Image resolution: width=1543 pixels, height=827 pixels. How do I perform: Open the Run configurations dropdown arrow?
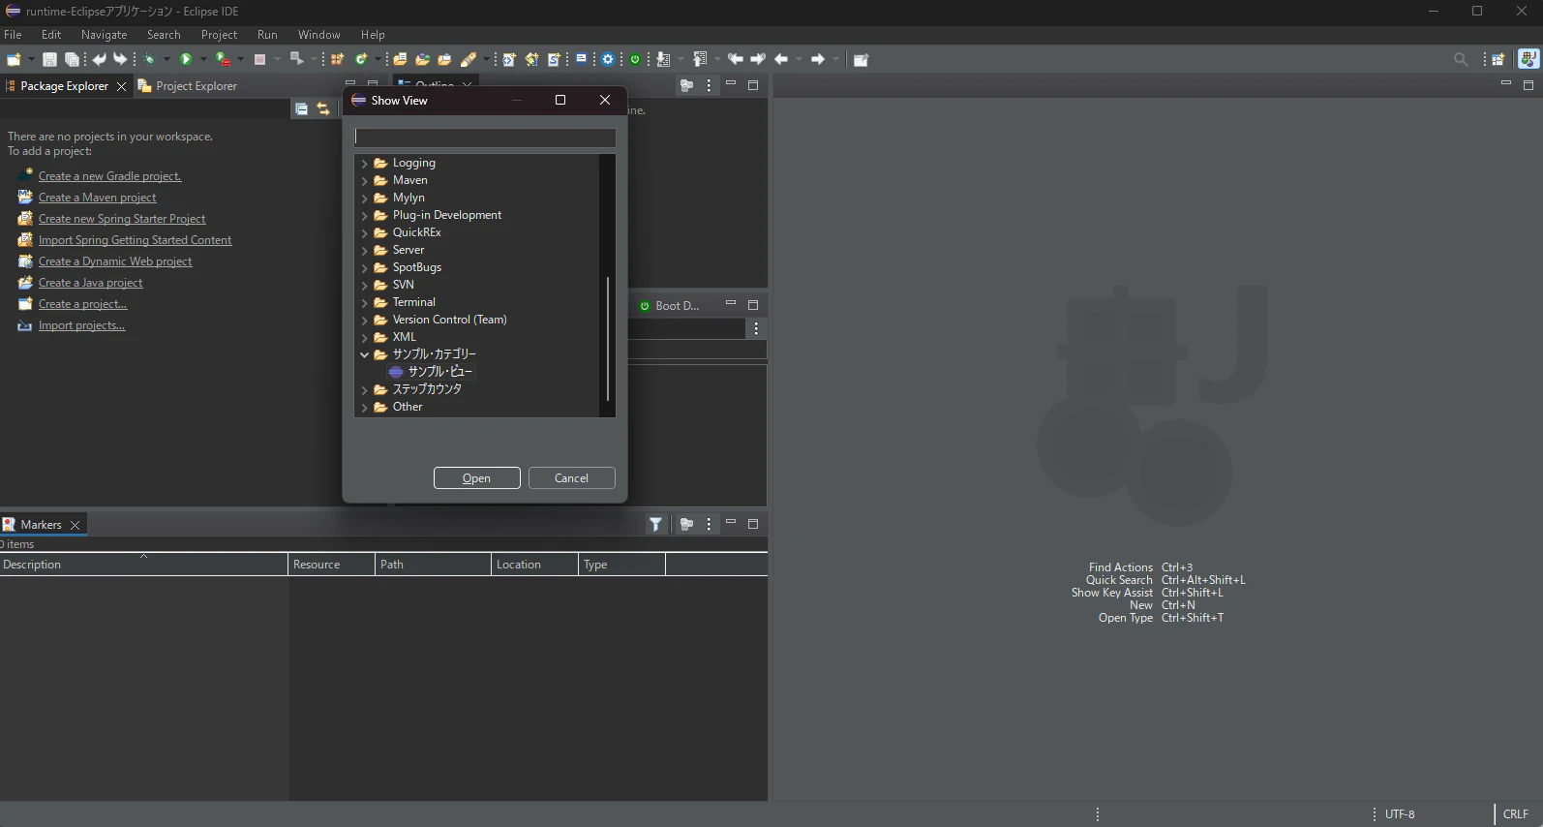coord(203,59)
